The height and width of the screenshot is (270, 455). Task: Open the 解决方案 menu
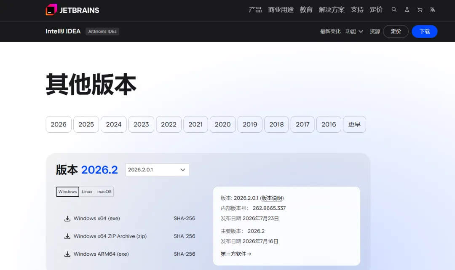pyautogui.click(x=332, y=10)
